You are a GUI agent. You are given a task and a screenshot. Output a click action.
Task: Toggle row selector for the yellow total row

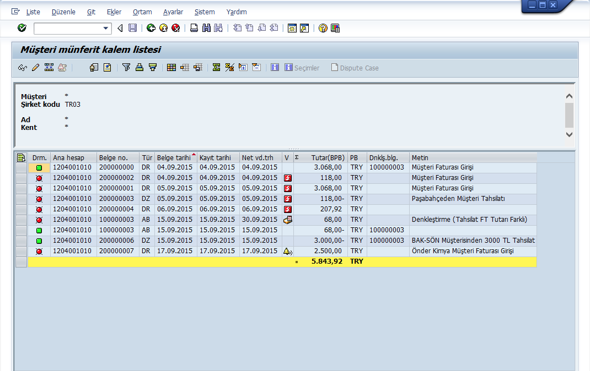point(22,261)
